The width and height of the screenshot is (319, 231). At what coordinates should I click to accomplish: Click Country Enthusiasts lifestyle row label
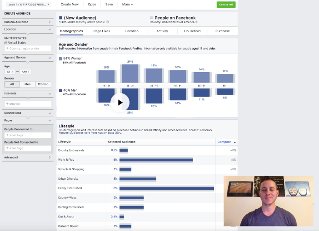click(71, 150)
